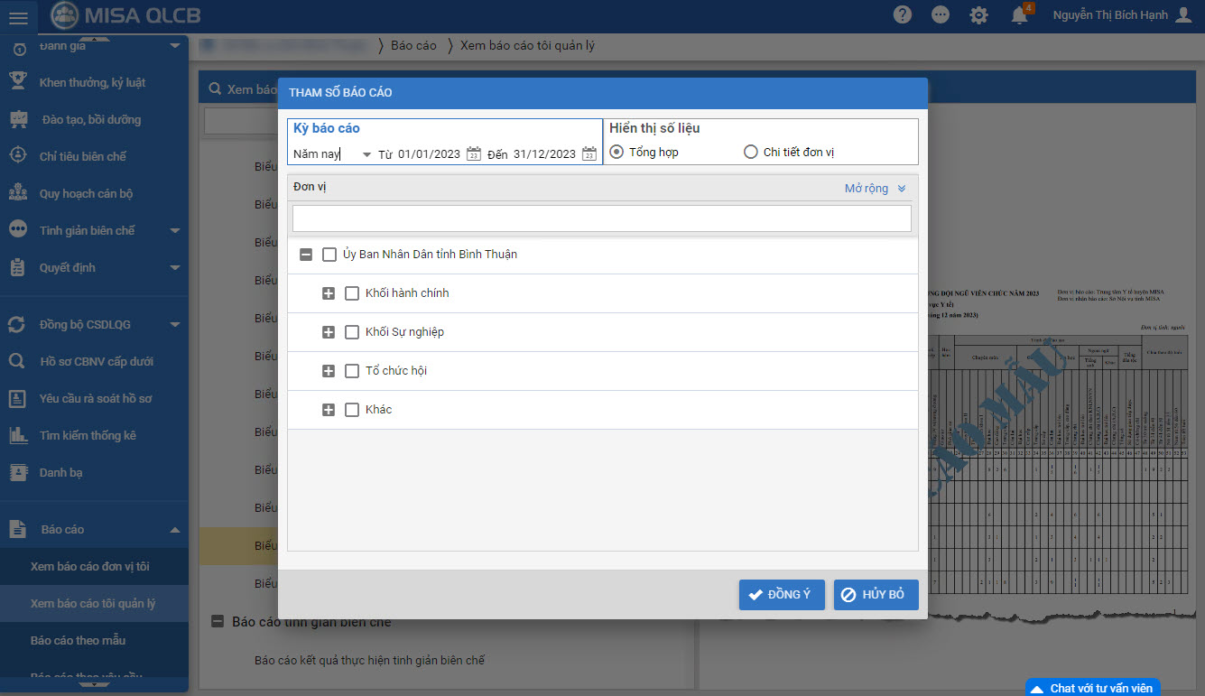Click the unit search input field
The height and width of the screenshot is (696, 1205).
click(601, 218)
